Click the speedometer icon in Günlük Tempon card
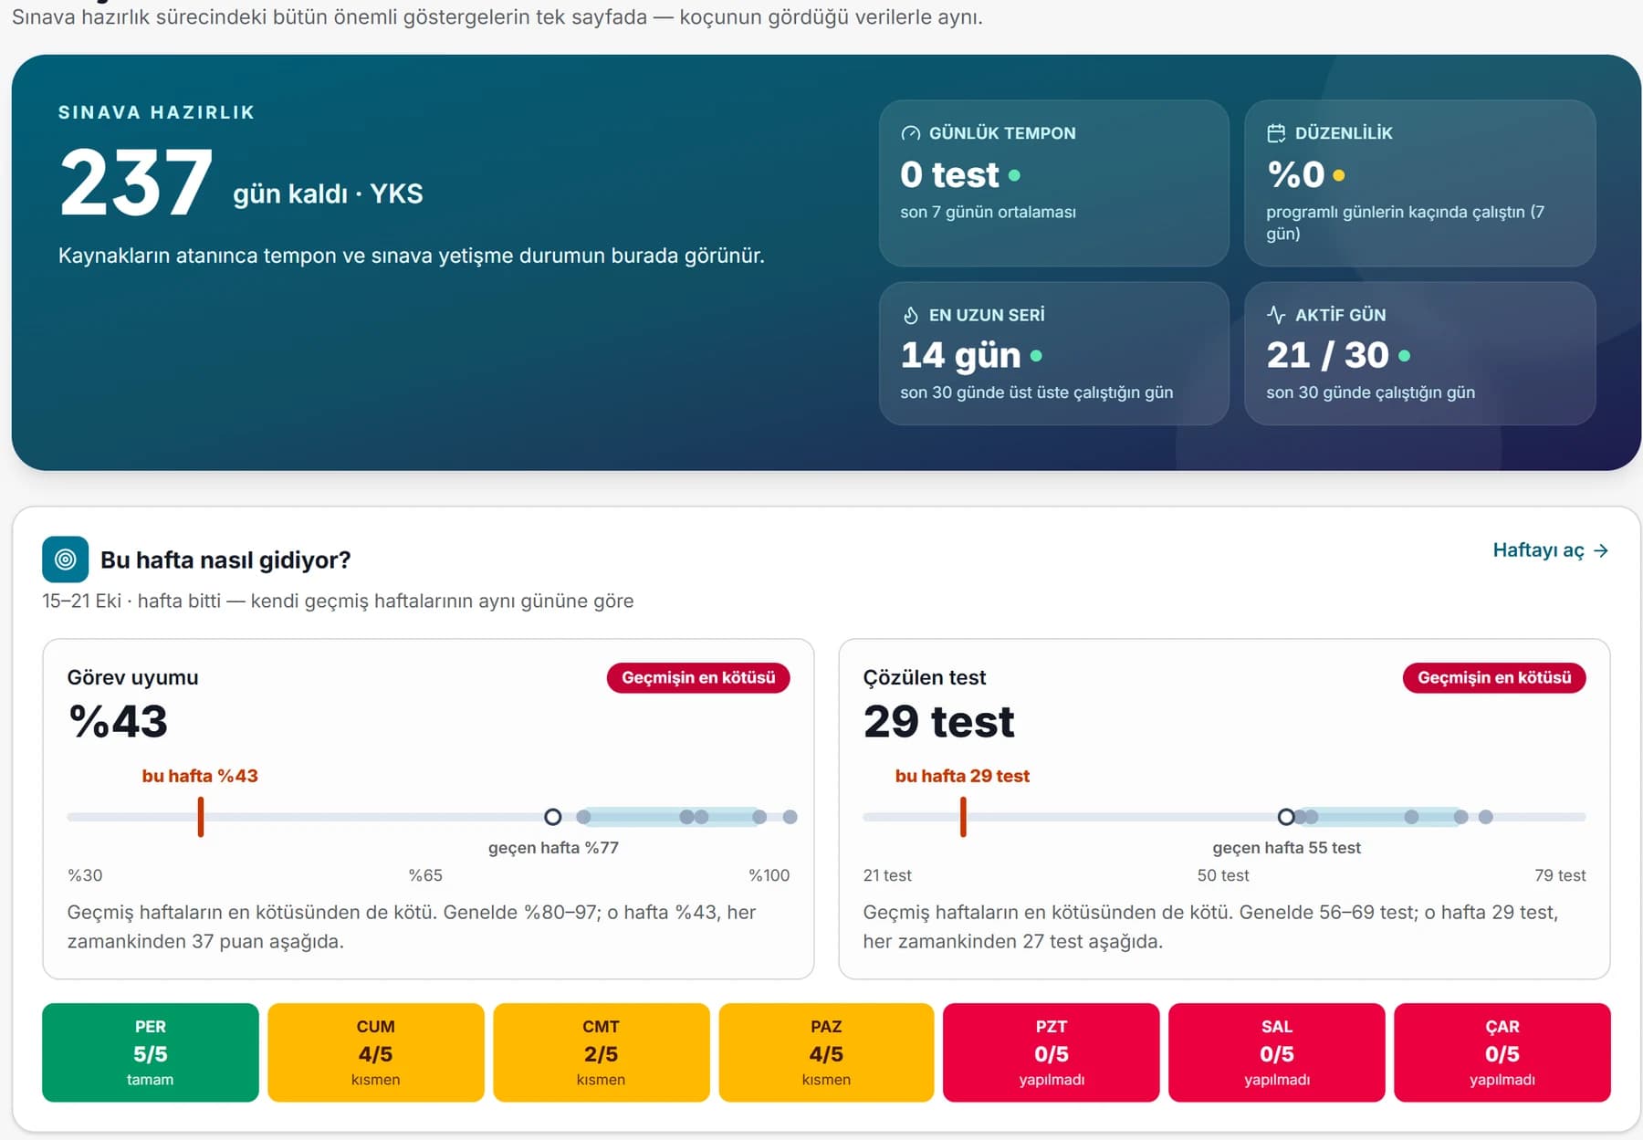The image size is (1643, 1140). (x=910, y=133)
